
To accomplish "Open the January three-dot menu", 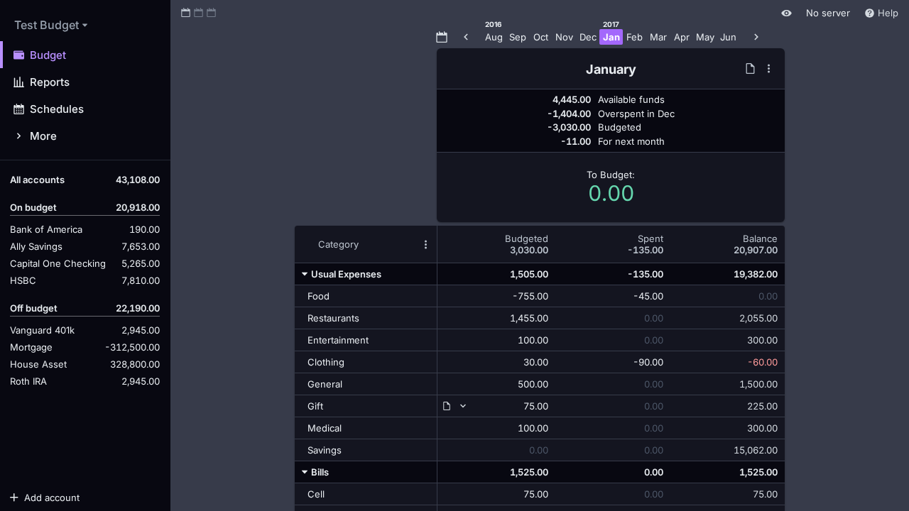I will click(768, 69).
